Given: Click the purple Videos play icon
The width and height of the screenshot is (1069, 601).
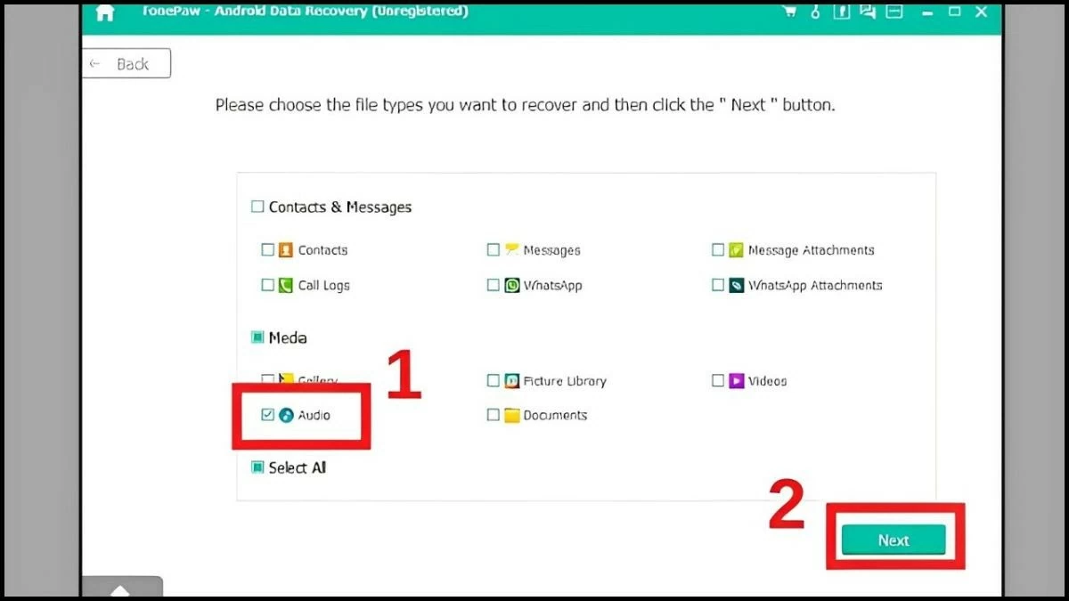Looking at the screenshot, I should click(x=737, y=381).
